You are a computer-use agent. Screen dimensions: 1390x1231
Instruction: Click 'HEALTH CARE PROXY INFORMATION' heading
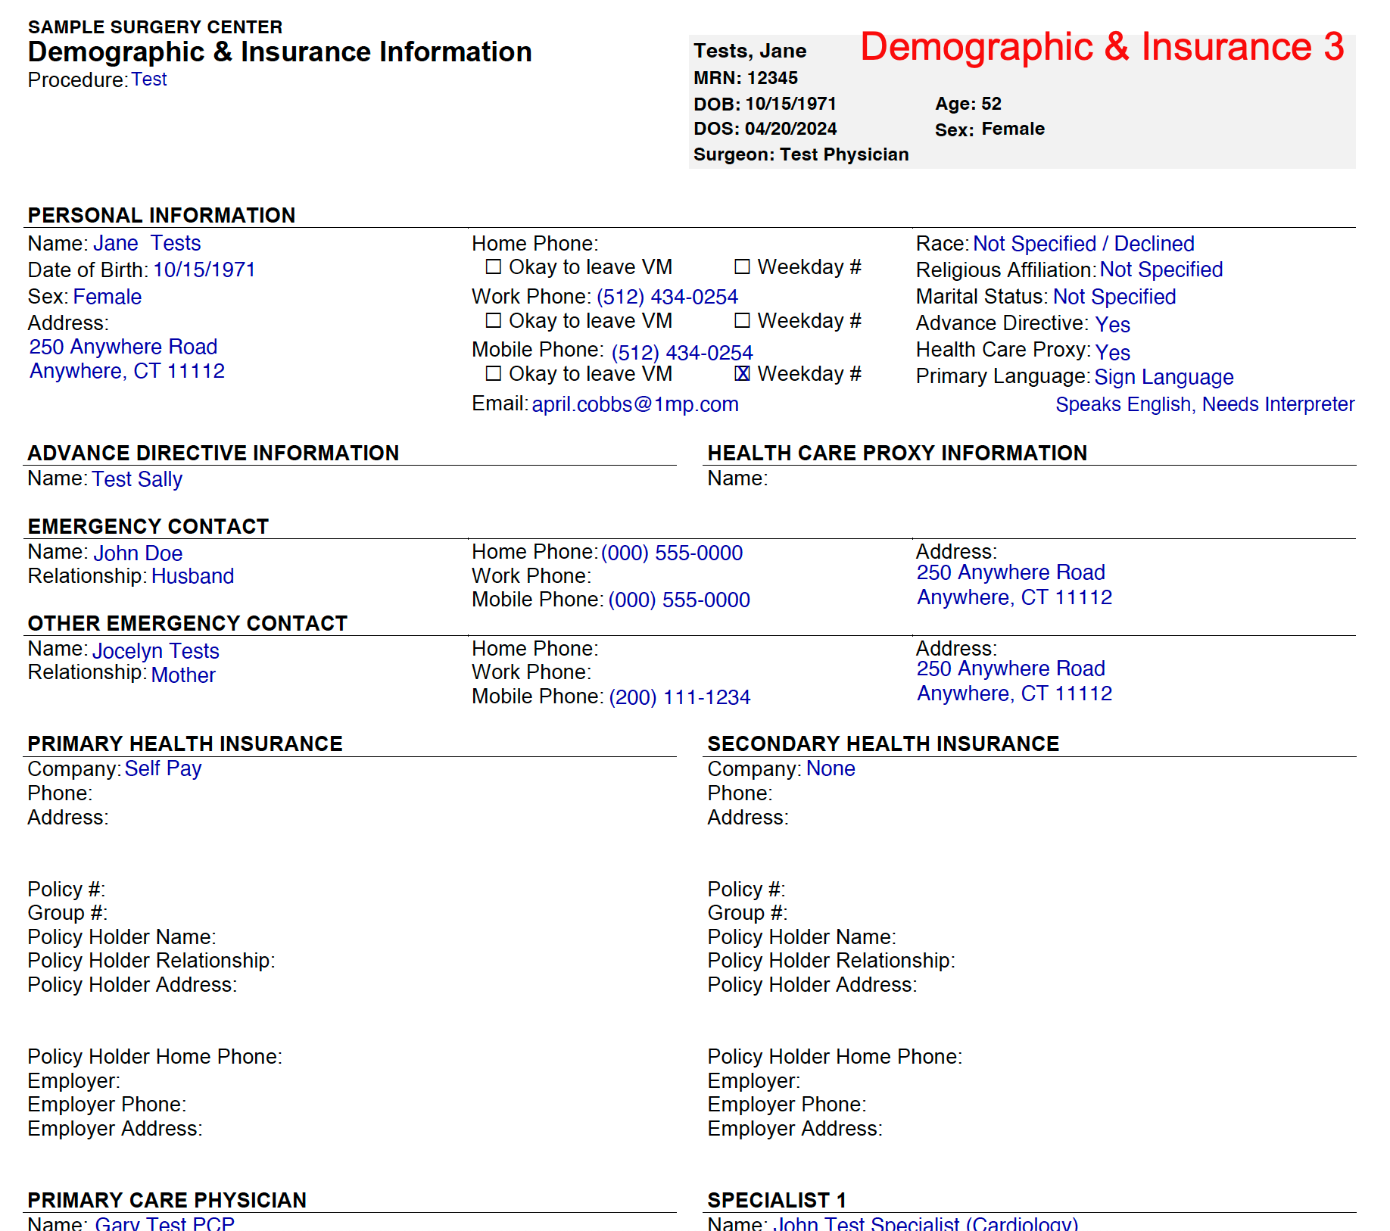pos(897,453)
